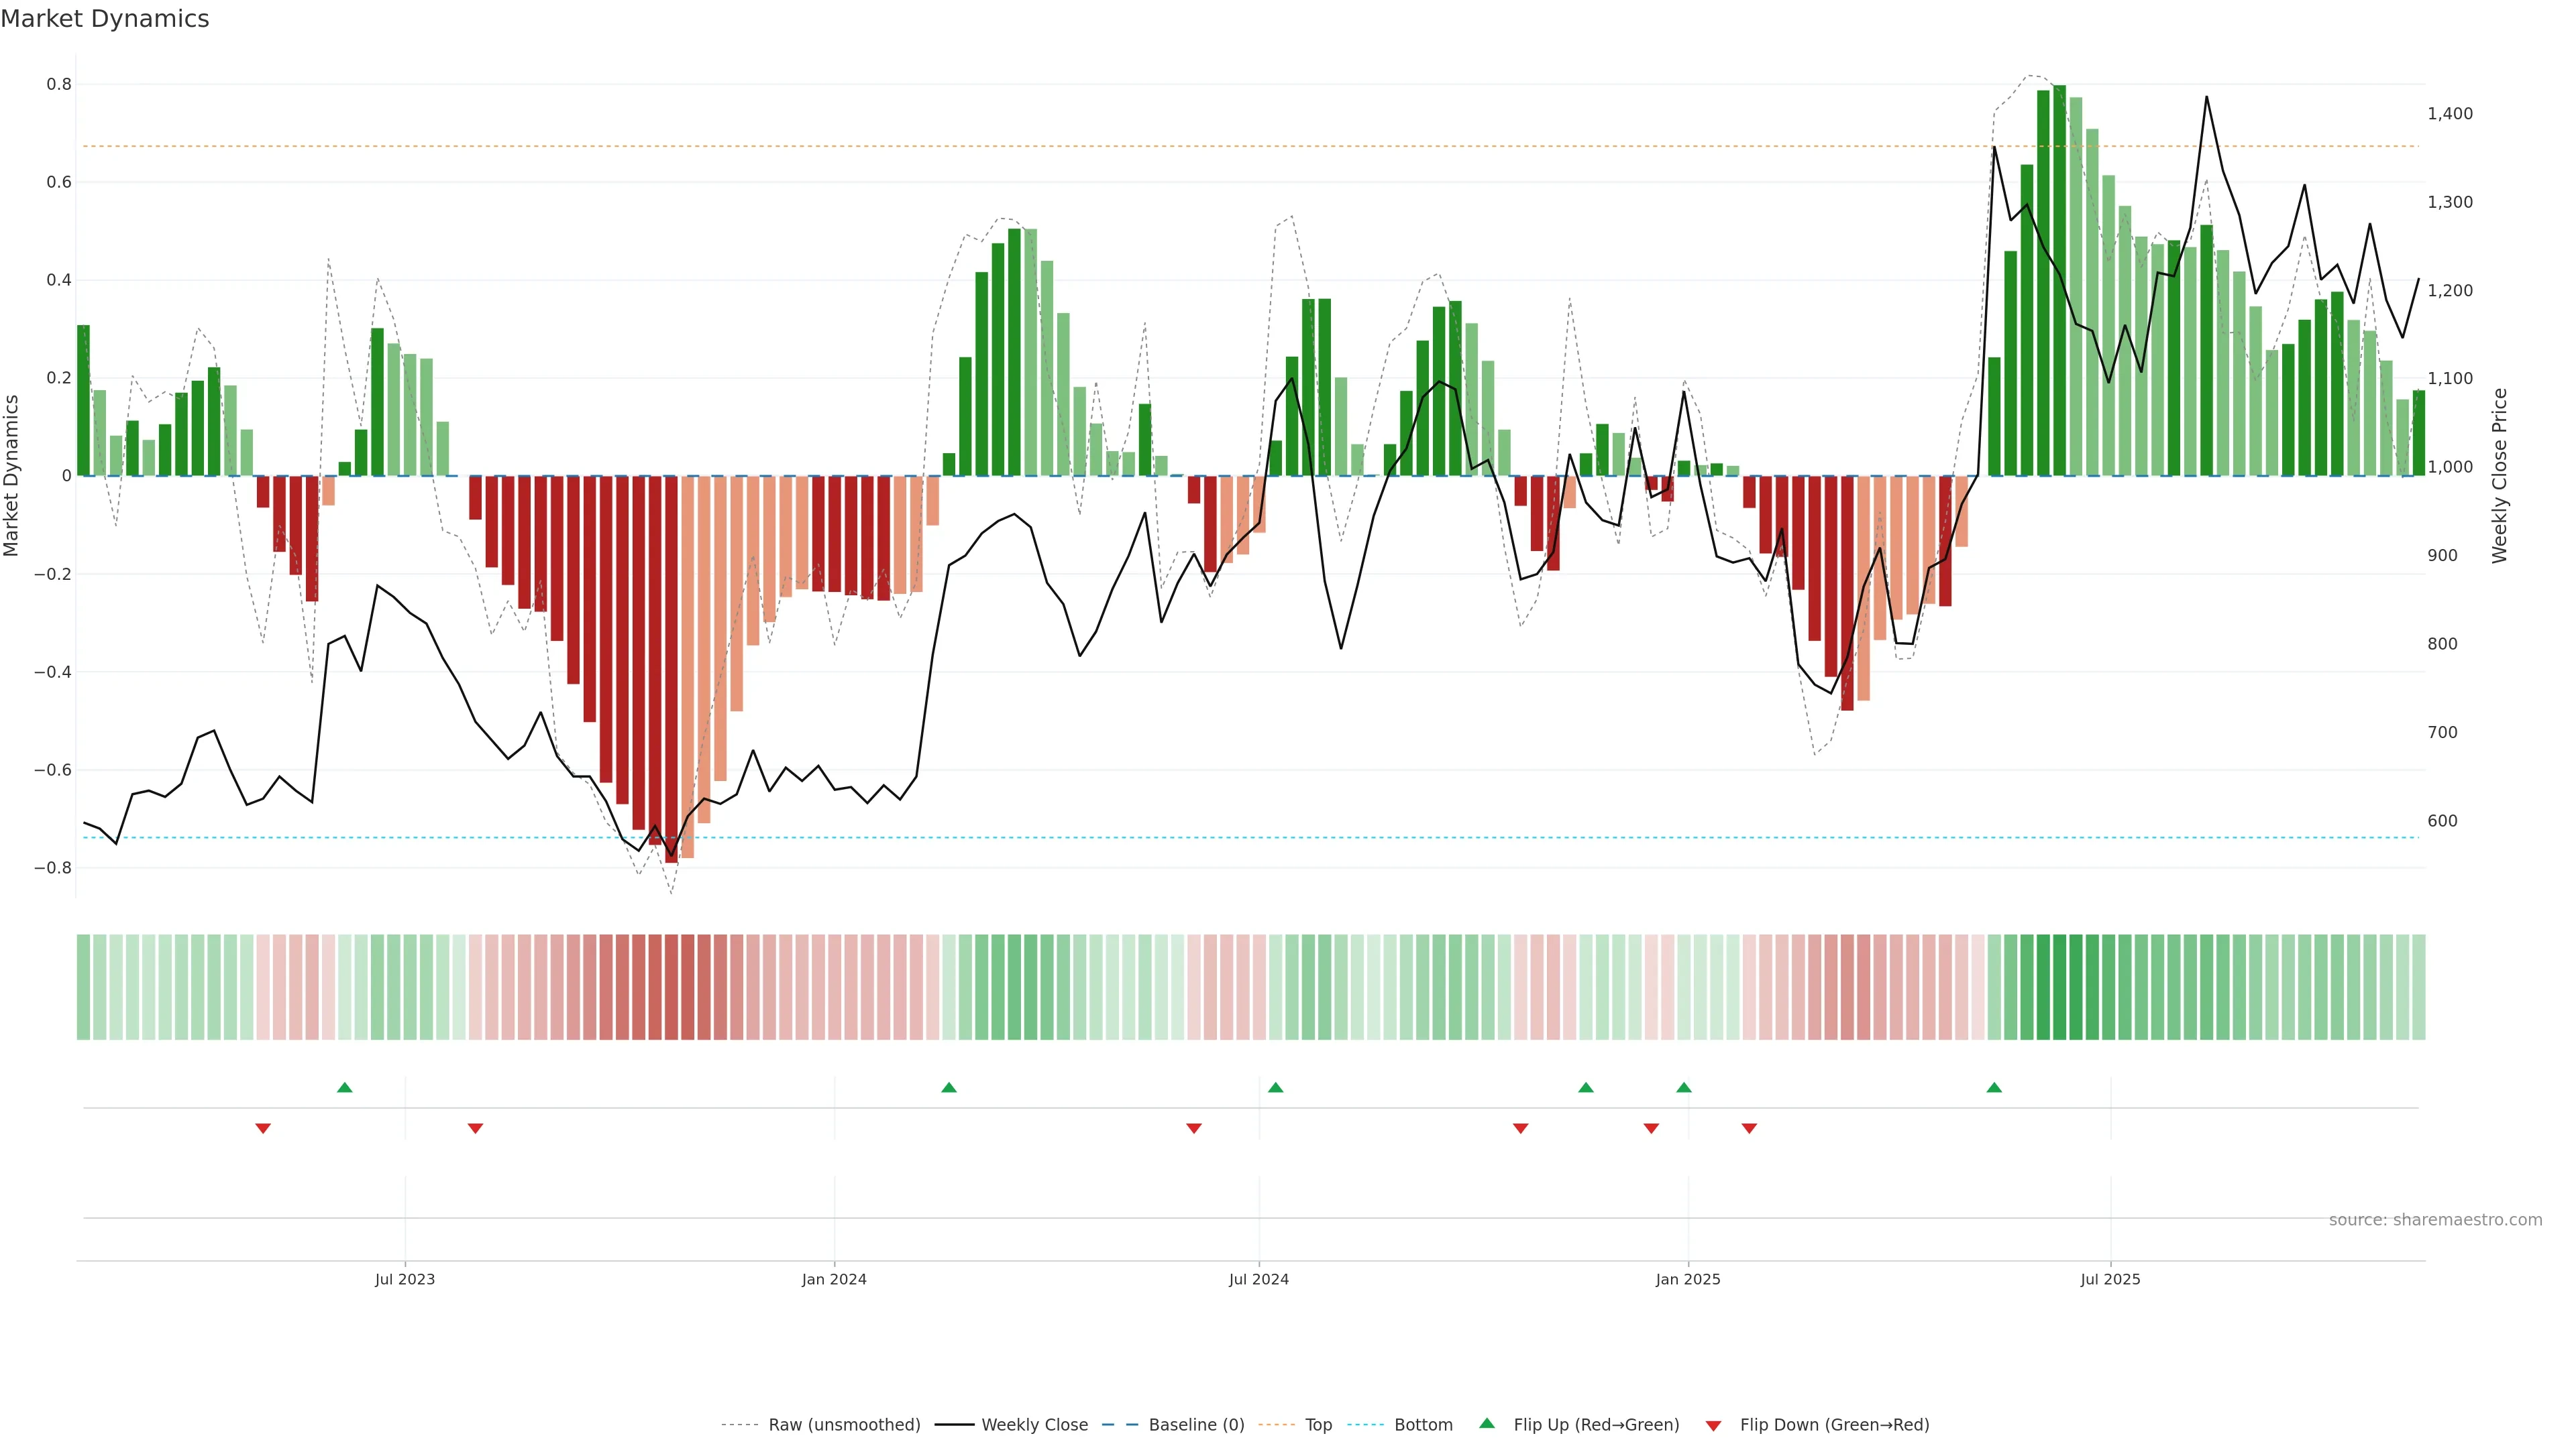The height and width of the screenshot is (1448, 2576).
Task: Click the red triangle icon in the legend
Action: 1713,1426
